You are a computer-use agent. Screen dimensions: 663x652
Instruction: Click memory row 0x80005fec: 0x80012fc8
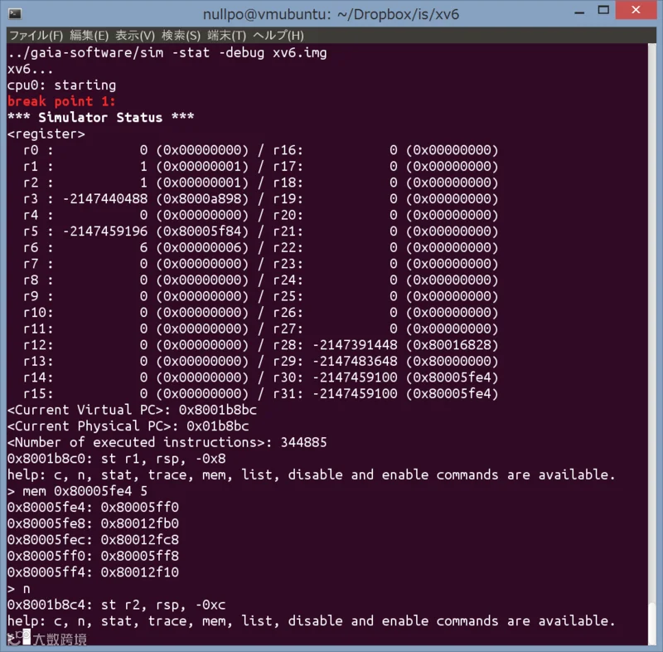coord(93,540)
